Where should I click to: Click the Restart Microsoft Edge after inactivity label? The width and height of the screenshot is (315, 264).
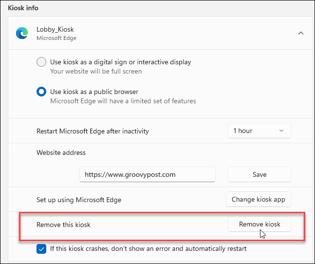(x=93, y=131)
